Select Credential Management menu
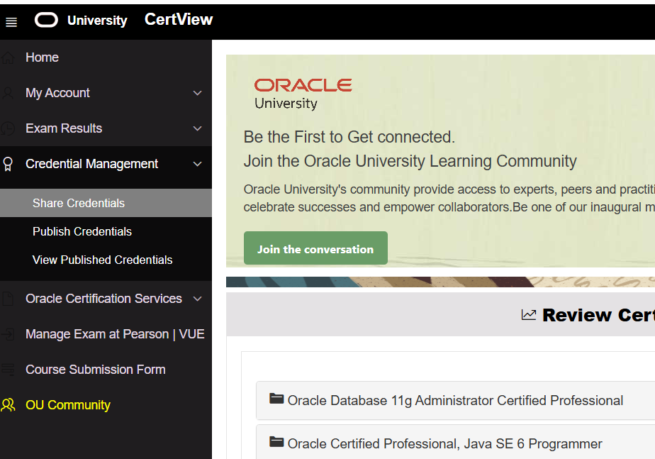Viewport: 655px width, 459px height. point(106,164)
